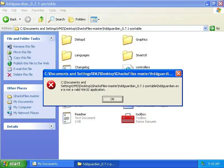Open the Edit menu
Screen dimensions: 224x168
pyautogui.click(x=14, y=10)
